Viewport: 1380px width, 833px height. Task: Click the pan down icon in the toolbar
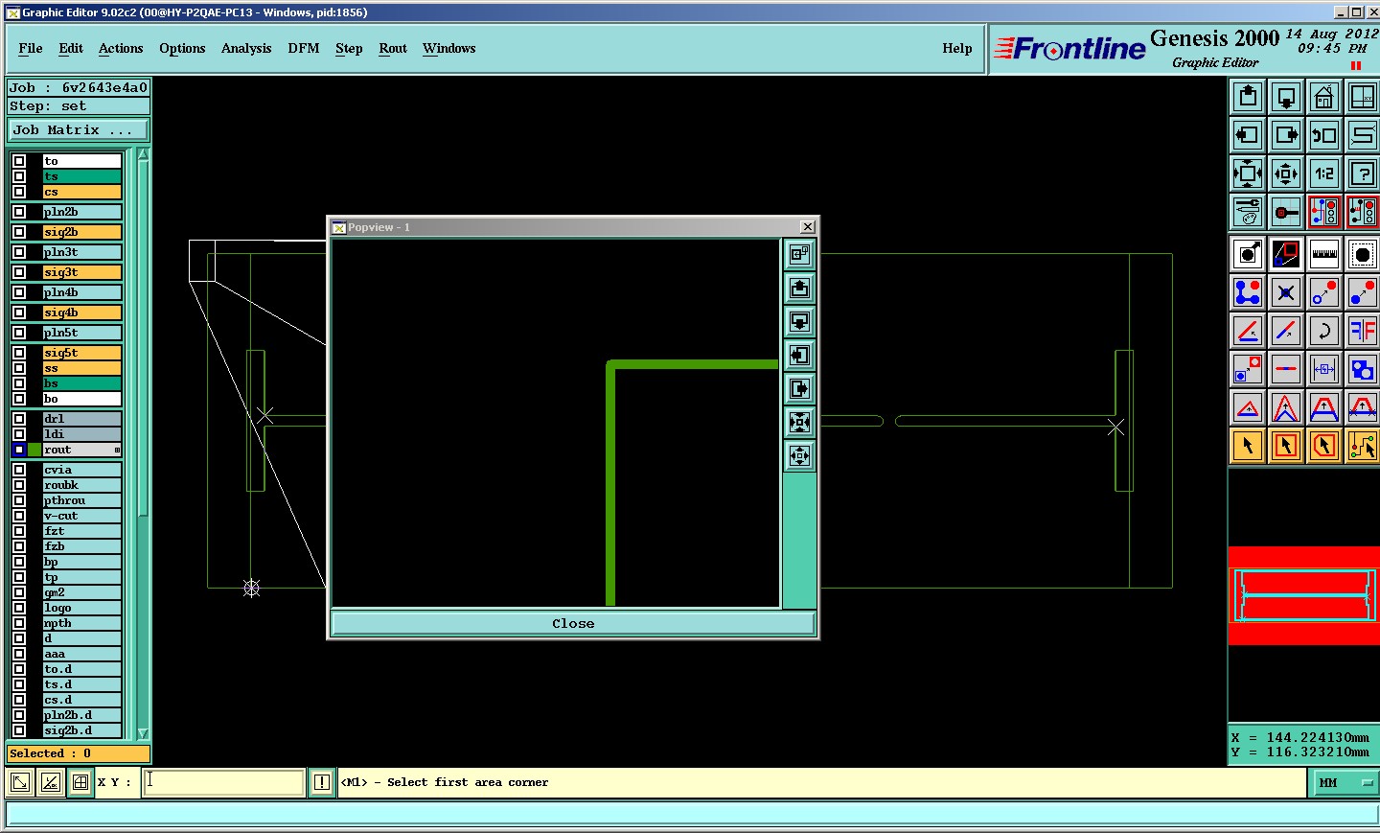click(x=1286, y=97)
